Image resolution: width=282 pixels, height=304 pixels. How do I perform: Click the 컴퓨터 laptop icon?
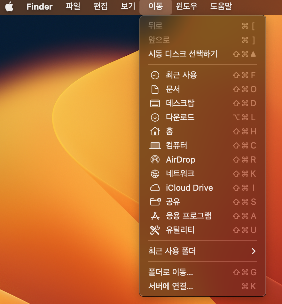[155, 146]
